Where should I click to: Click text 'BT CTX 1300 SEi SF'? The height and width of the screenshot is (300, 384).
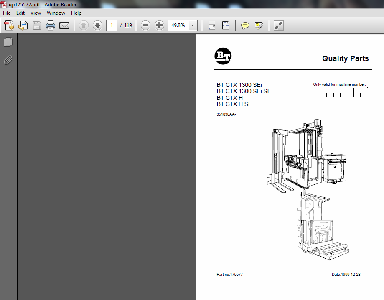(x=244, y=91)
